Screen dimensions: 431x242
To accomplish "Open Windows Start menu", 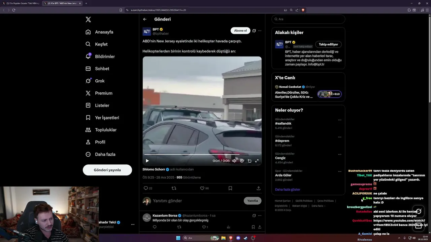I will (178, 238).
